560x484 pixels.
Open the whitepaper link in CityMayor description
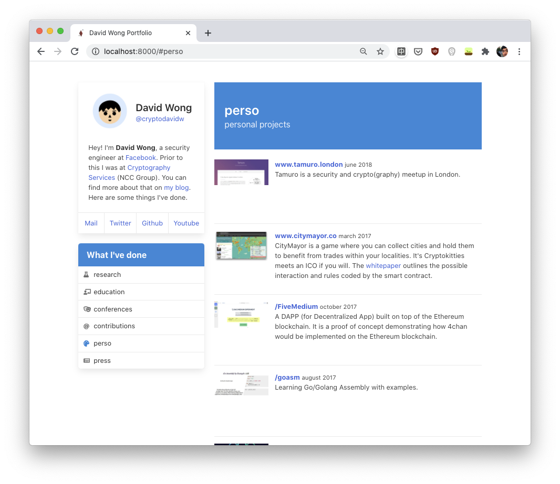[383, 265]
